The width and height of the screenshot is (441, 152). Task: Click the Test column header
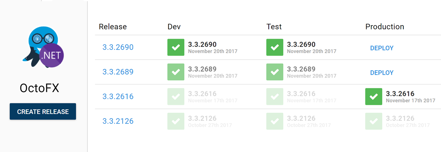274,27
